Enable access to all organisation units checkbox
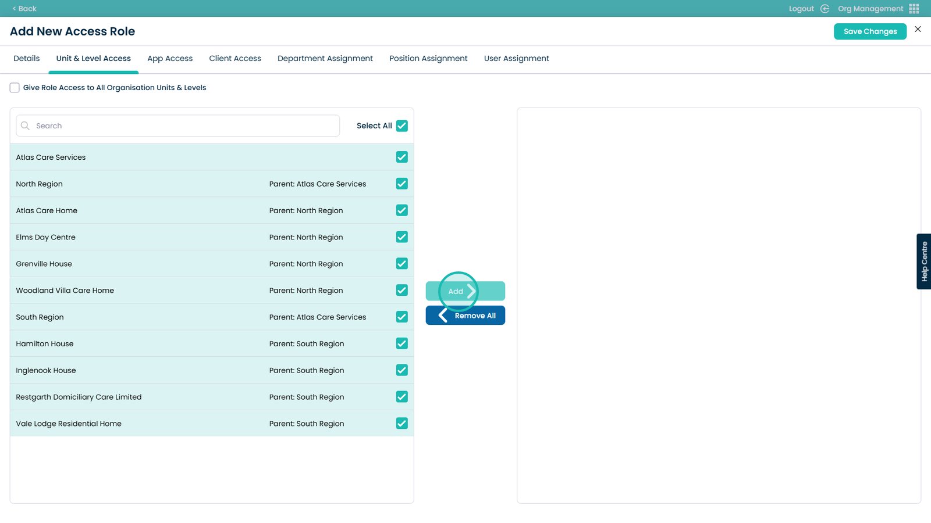Viewport: 931px width, 523px height. pyautogui.click(x=15, y=88)
